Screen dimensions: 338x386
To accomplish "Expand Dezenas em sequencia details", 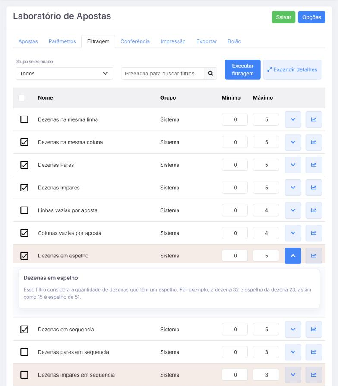I will [x=293, y=330].
